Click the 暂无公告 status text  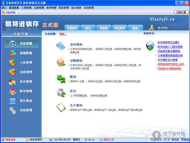(x=109, y=140)
